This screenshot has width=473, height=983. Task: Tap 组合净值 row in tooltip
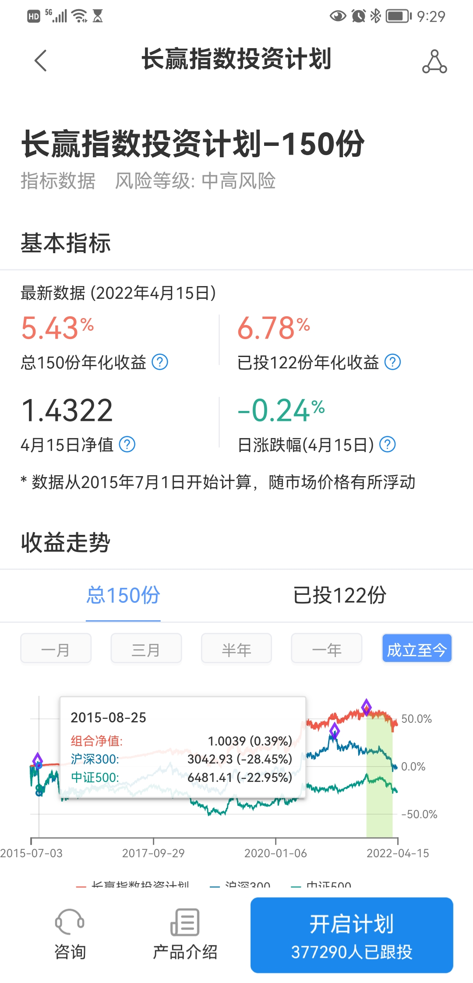pyautogui.click(x=181, y=741)
